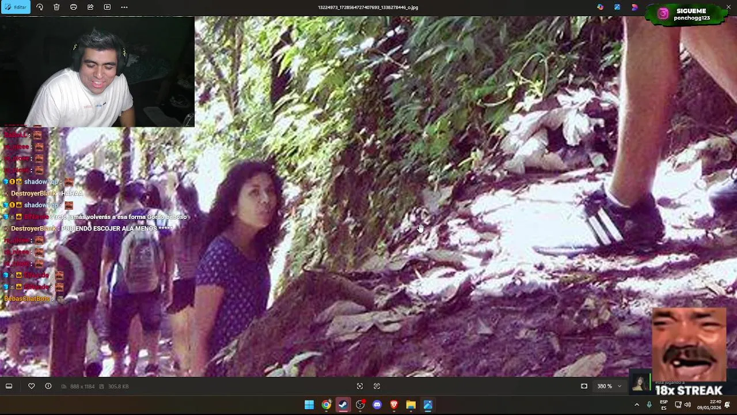Click the image filename in the title bar
The image size is (737, 415).
(368, 7)
